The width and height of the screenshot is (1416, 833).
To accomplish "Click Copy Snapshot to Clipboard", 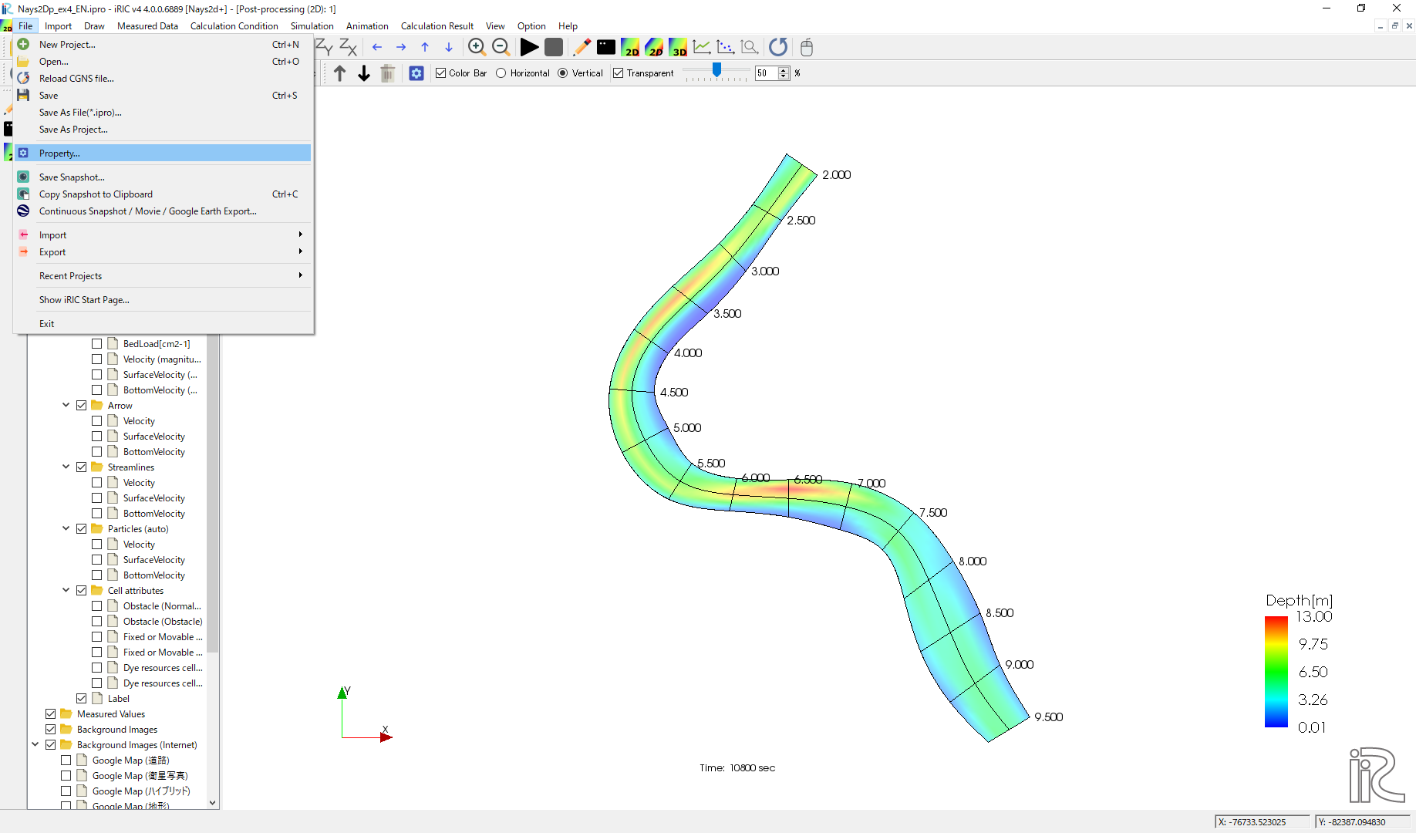I will [163, 194].
